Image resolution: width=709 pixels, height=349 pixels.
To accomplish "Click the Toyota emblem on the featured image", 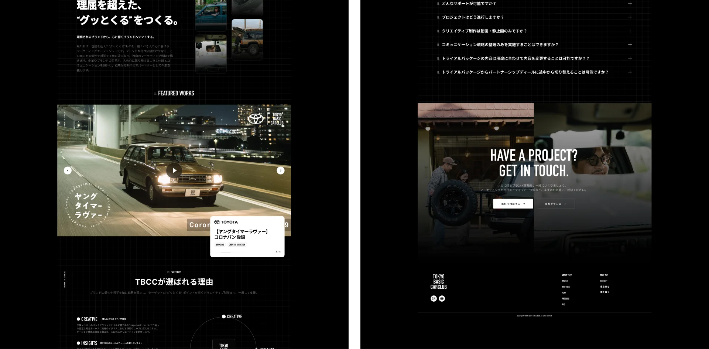I will tap(256, 119).
